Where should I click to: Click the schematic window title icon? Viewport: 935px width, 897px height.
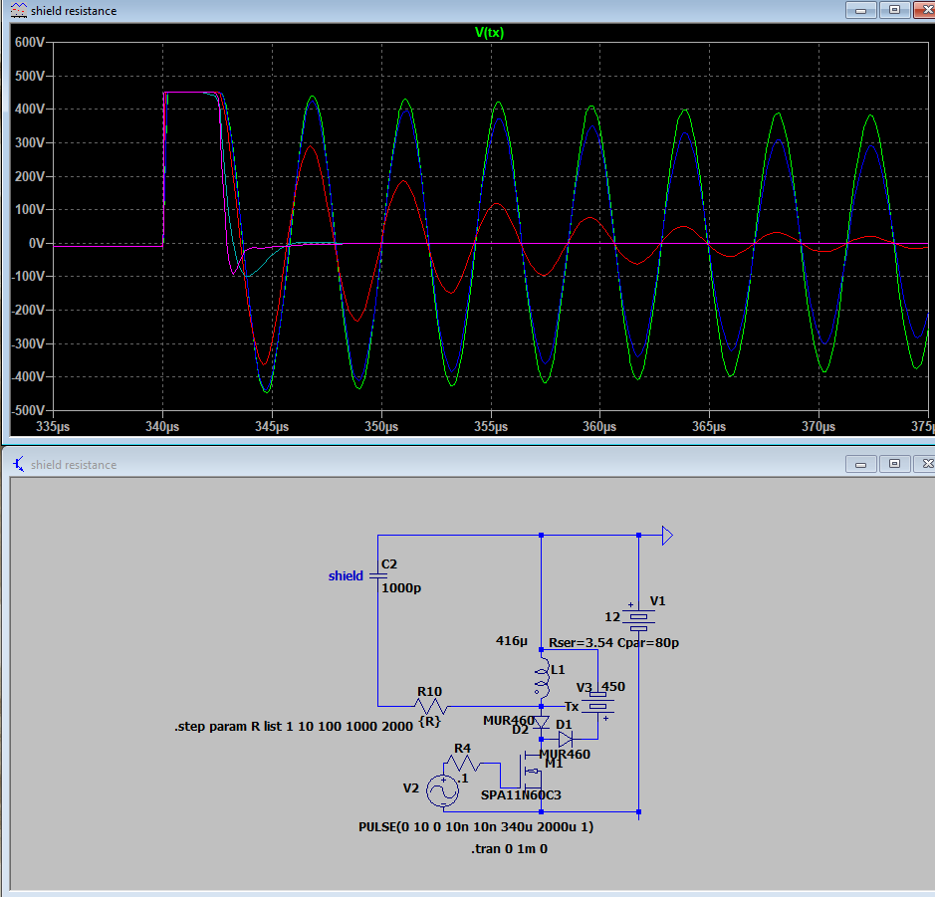pos(18,464)
